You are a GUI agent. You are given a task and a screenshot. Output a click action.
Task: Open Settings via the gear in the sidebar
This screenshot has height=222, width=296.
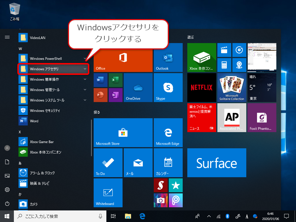click(7, 190)
